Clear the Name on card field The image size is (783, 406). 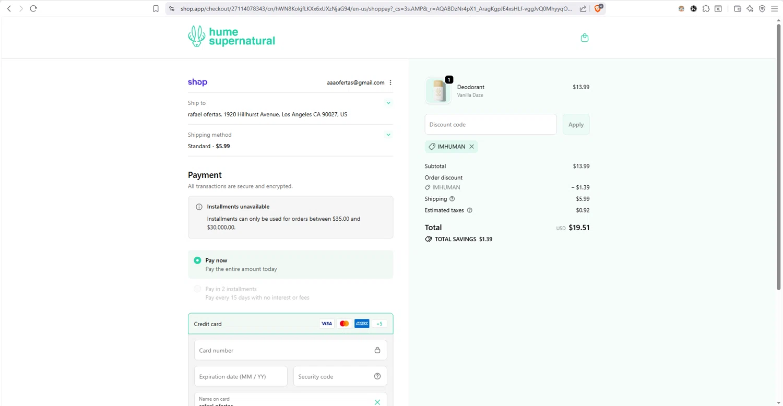tap(377, 402)
